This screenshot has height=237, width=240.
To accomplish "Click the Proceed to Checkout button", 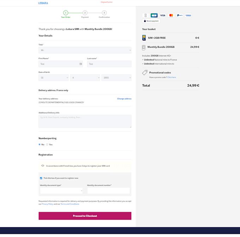I will pos(85,216).
